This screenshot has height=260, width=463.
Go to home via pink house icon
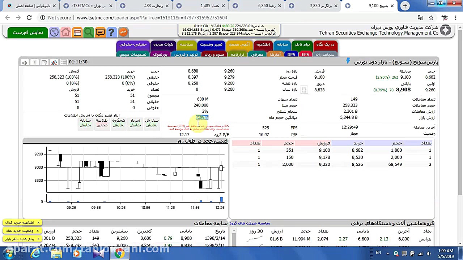(x=65, y=32)
